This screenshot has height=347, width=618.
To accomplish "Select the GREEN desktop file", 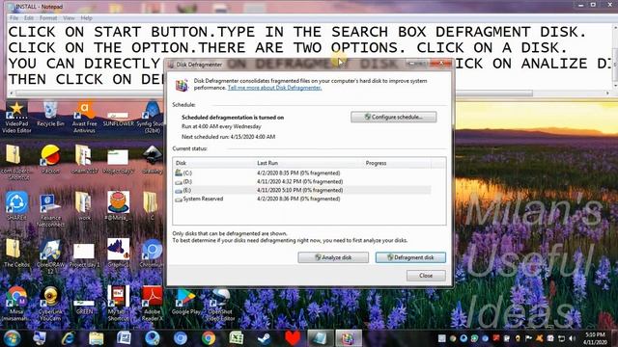I will click(x=84, y=307).
